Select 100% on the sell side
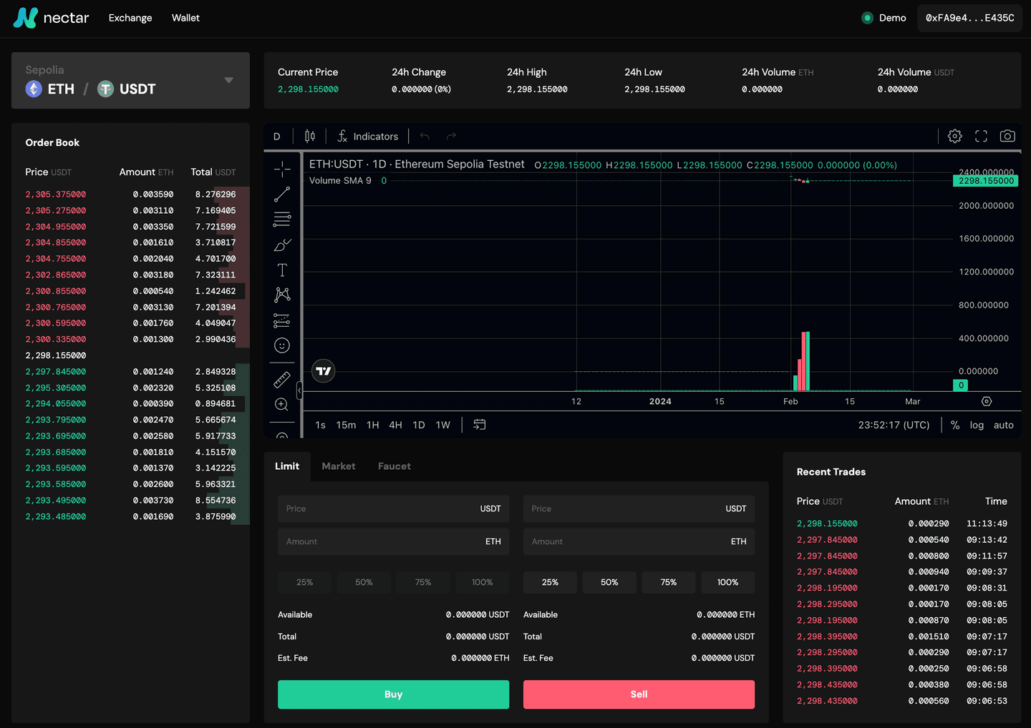1031x728 pixels. coord(727,582)
